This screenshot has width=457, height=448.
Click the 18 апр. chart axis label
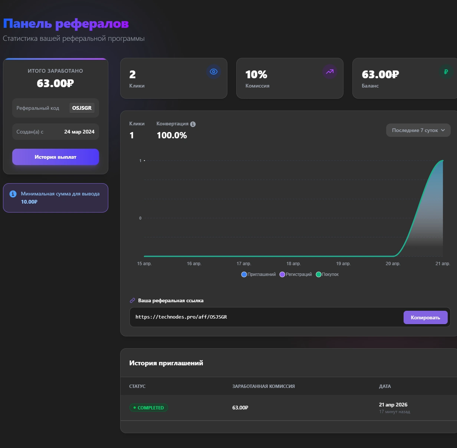coord(293,264)
